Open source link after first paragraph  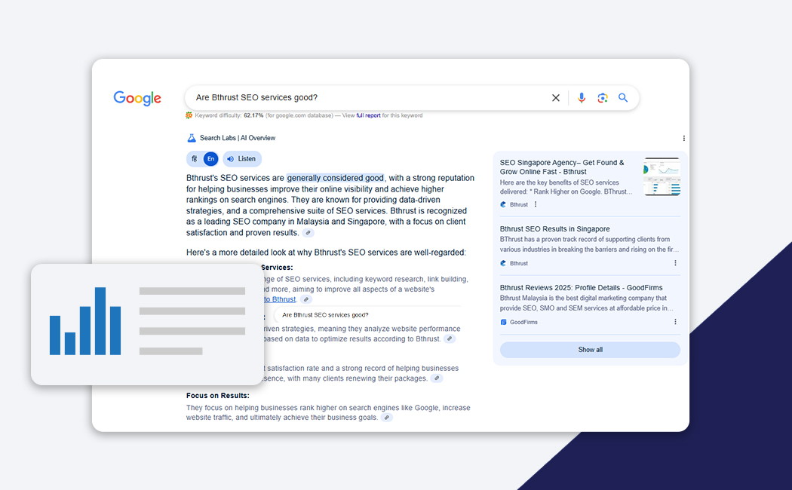[308, 233]
